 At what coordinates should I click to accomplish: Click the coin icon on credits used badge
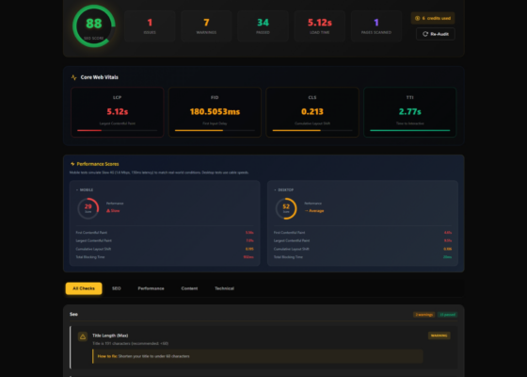tap(418, 18)
